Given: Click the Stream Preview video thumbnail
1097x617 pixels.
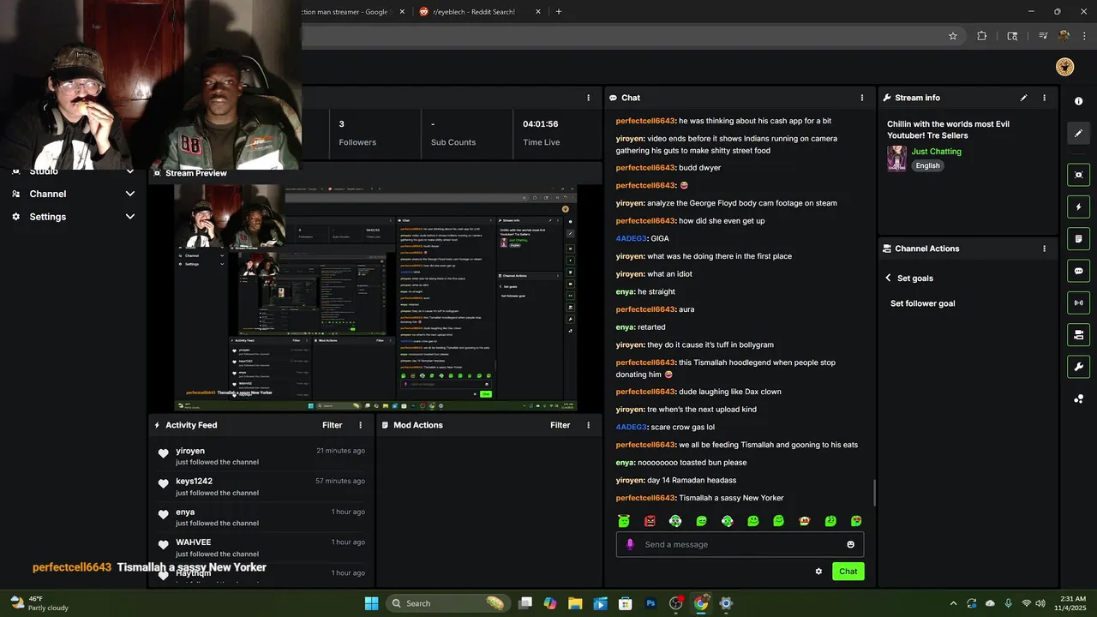Looking at the screenshot, I should [375, 298].
